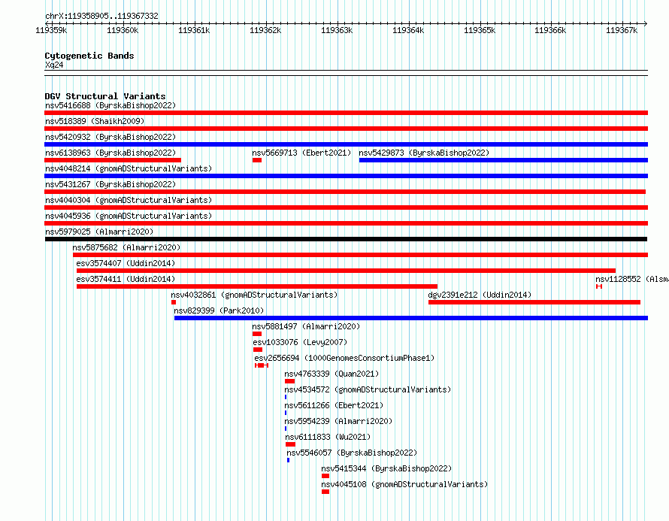Click the blue bar under nsv5429873
The height and width of the screenshot is (521, 669).
[x=504, y=160]
